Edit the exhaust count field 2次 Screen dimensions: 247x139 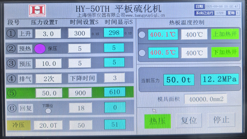click(49, 78)
